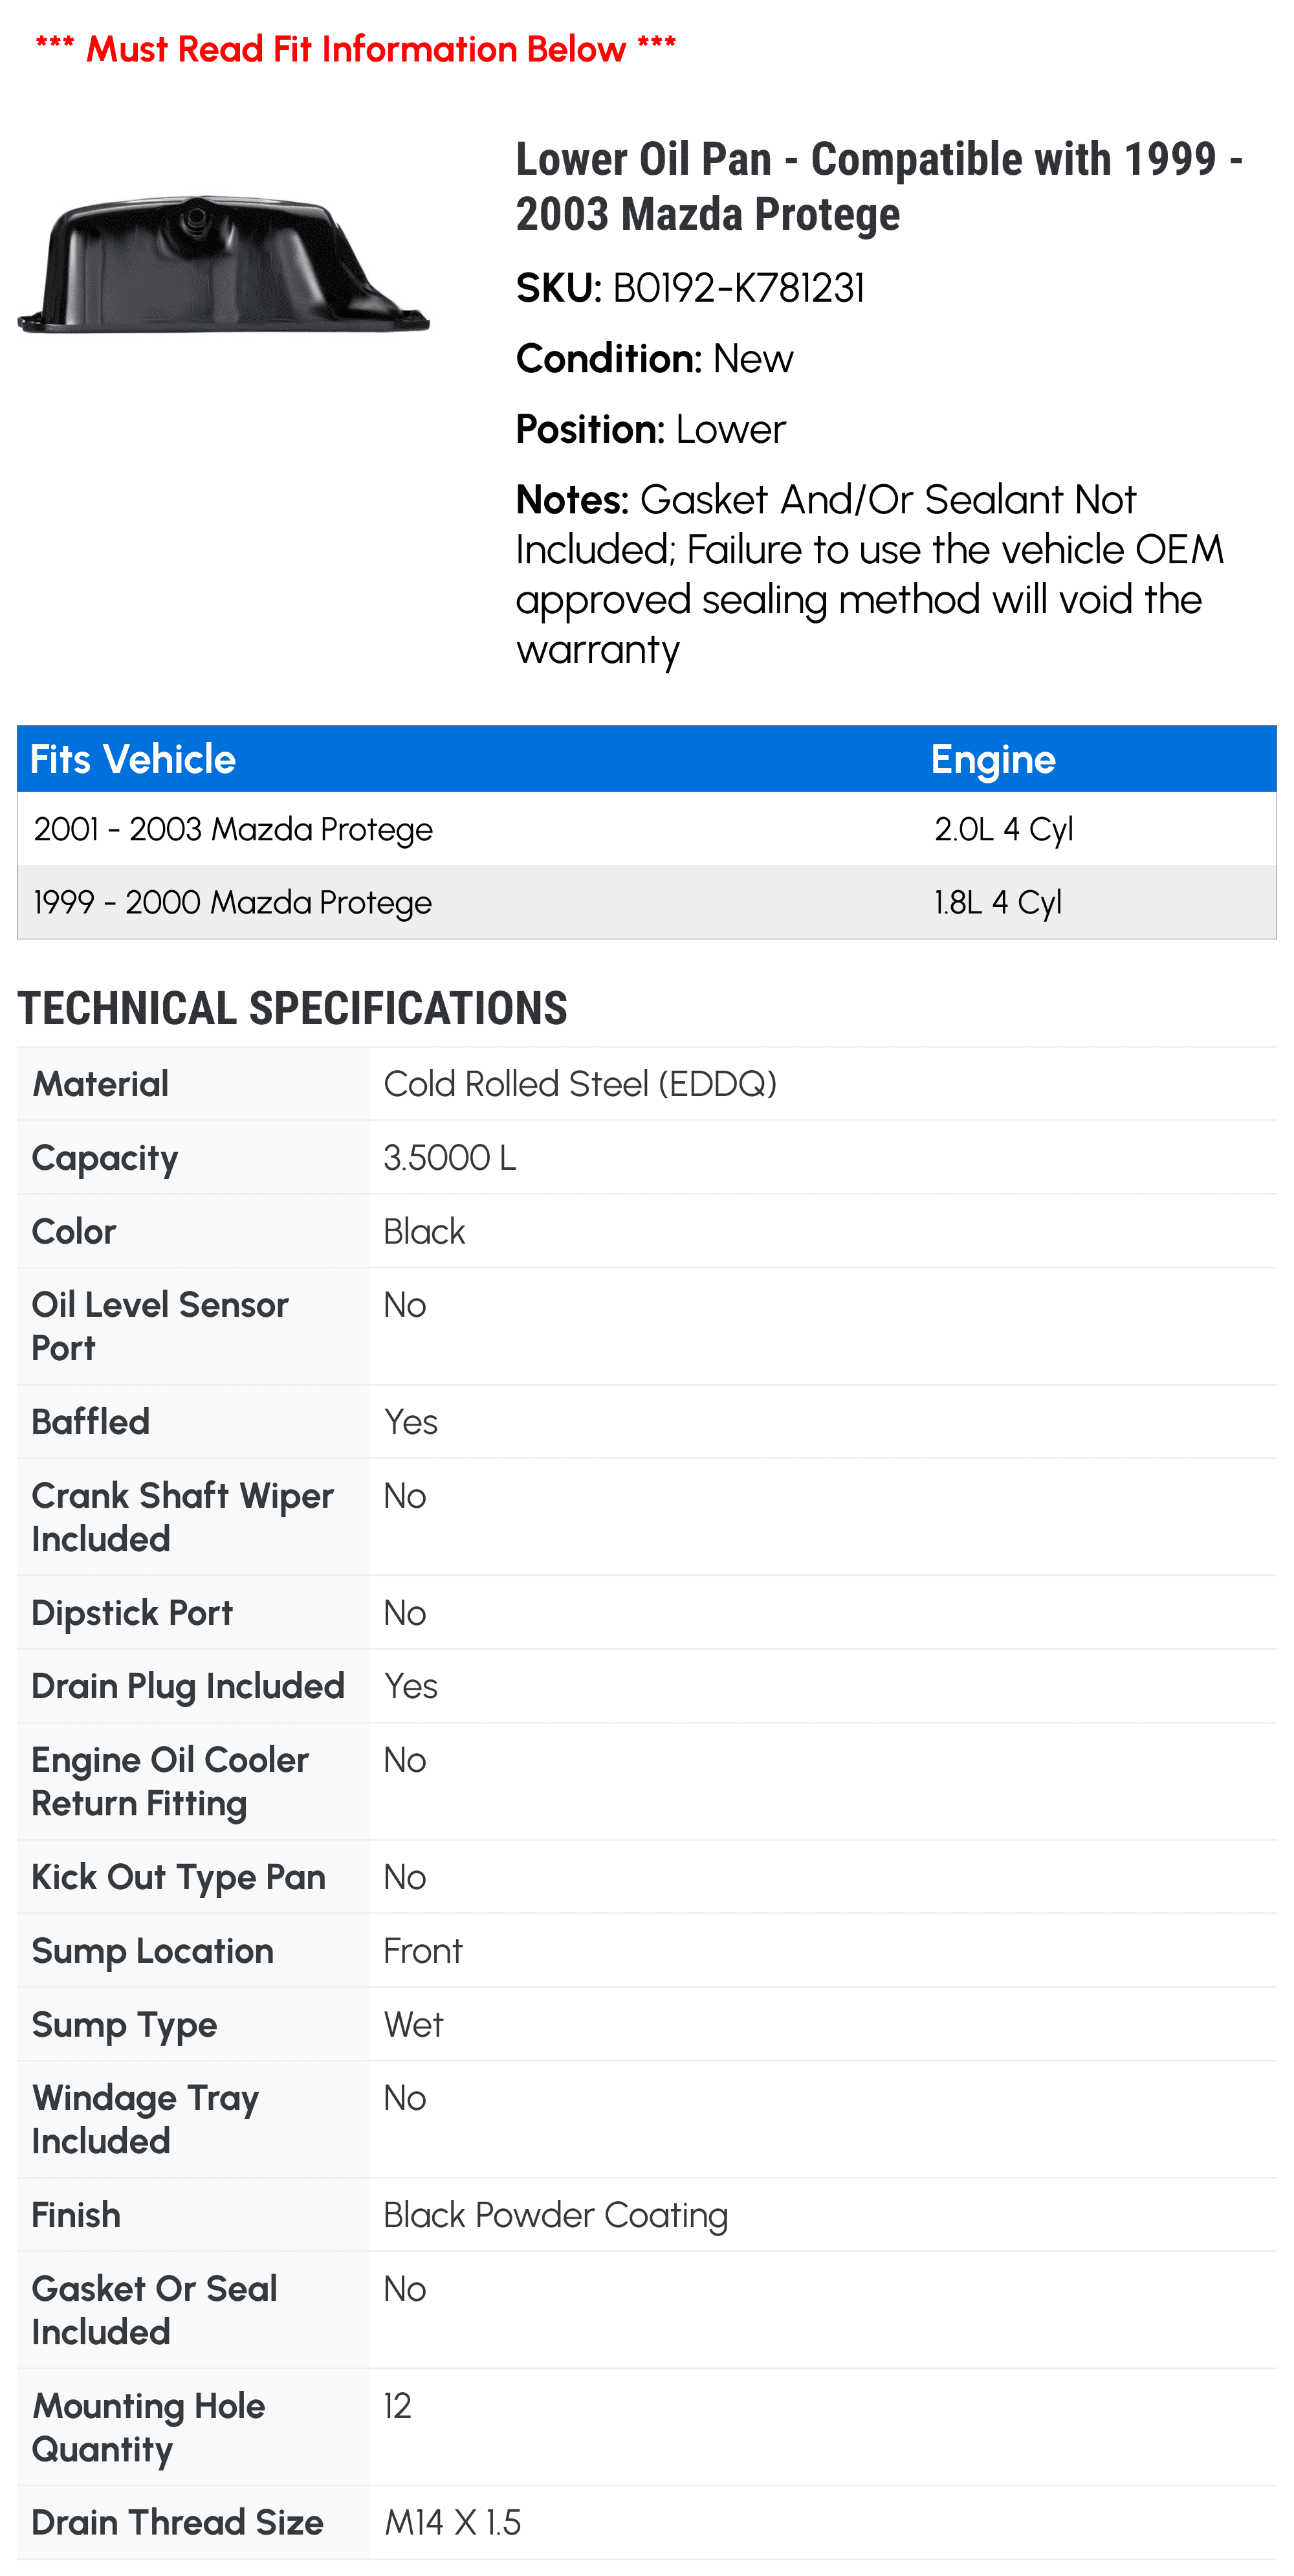This screenshot has height=2576, width=1294.
Task: Select the Lower Oil Pan product title
Action: [x=879, y=186]
